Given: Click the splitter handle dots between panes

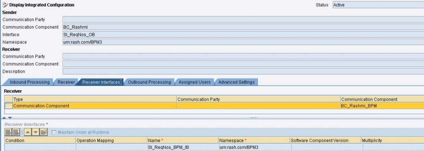Looking at the screenshot, I should (x=254, y=118).
